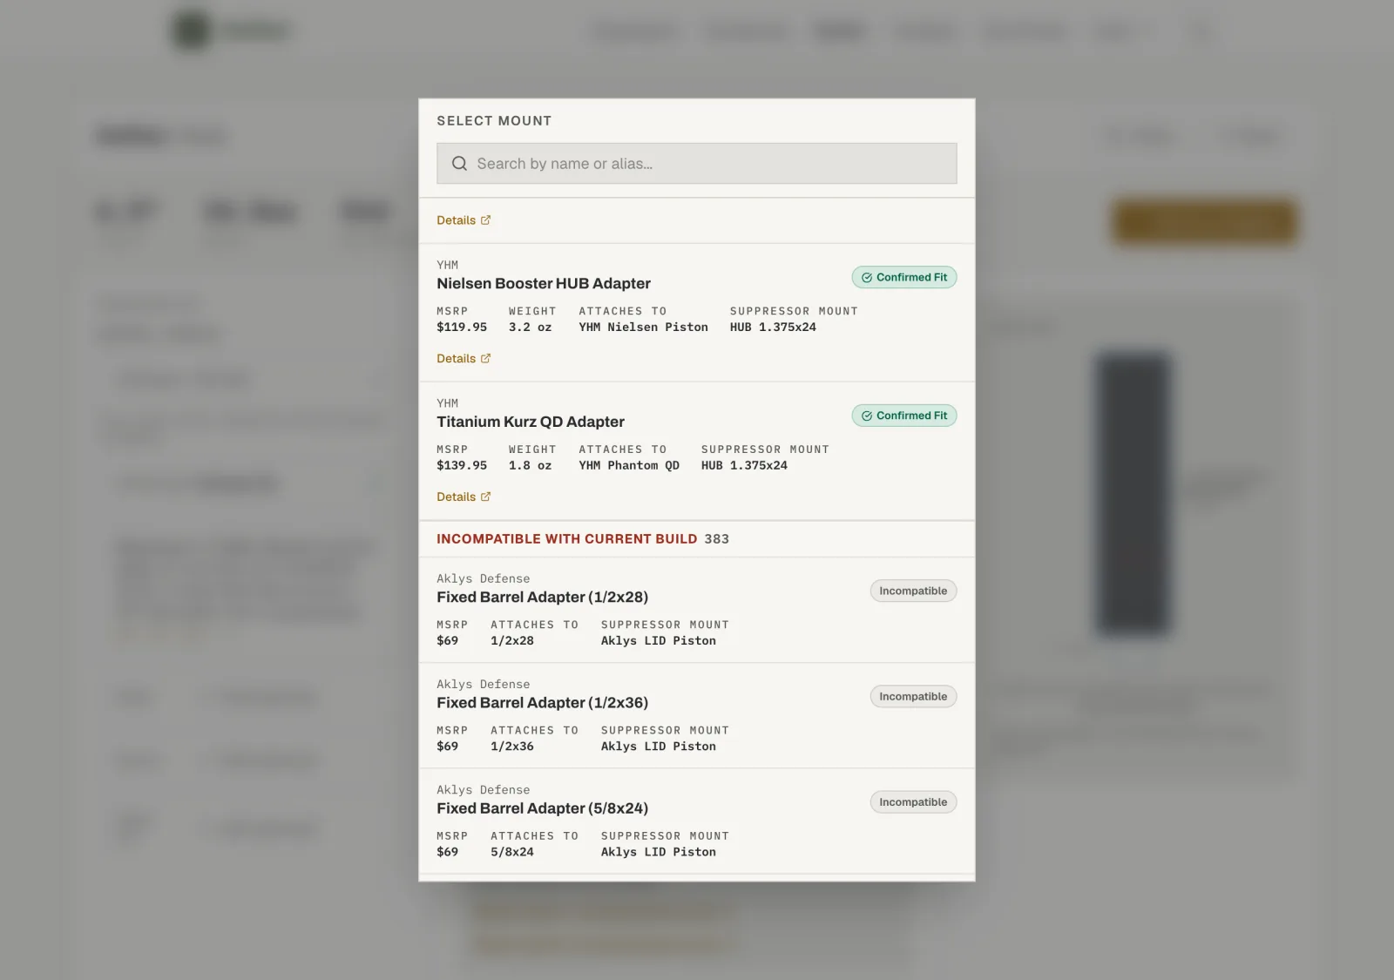
Task: Open the Details link directly below the search field
Action: point(464,220)
